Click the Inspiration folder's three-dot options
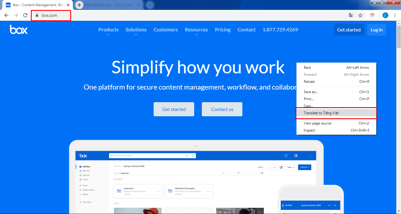 tap(157, 191)
